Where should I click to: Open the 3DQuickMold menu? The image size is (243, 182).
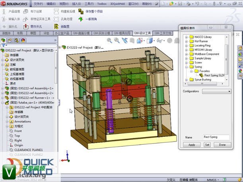[x=117, y=4]
